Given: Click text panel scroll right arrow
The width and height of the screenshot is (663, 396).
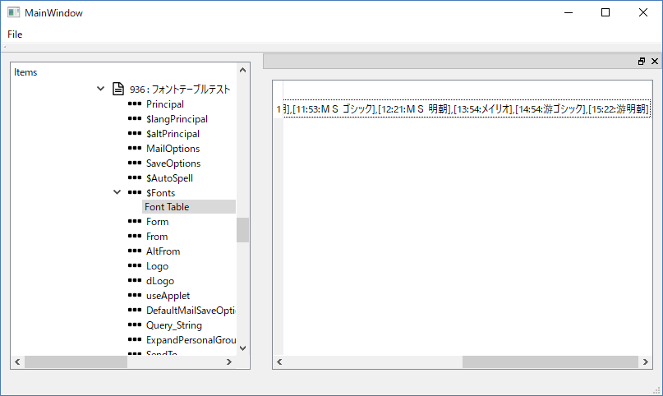Looking at the screenshot, I should tap(645, 361).
